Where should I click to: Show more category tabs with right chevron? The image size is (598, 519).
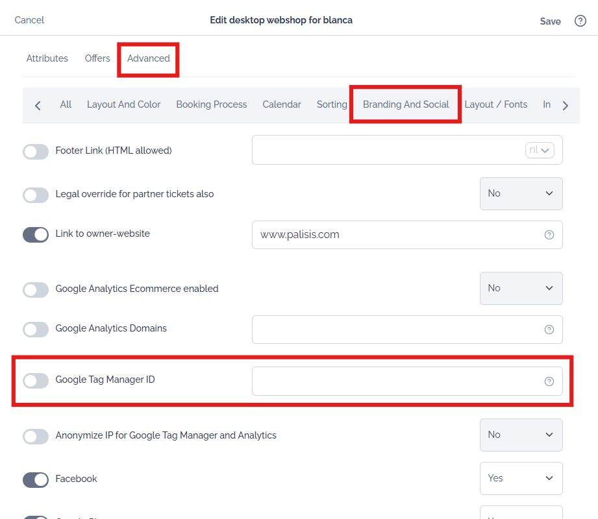tap(565, 106)
